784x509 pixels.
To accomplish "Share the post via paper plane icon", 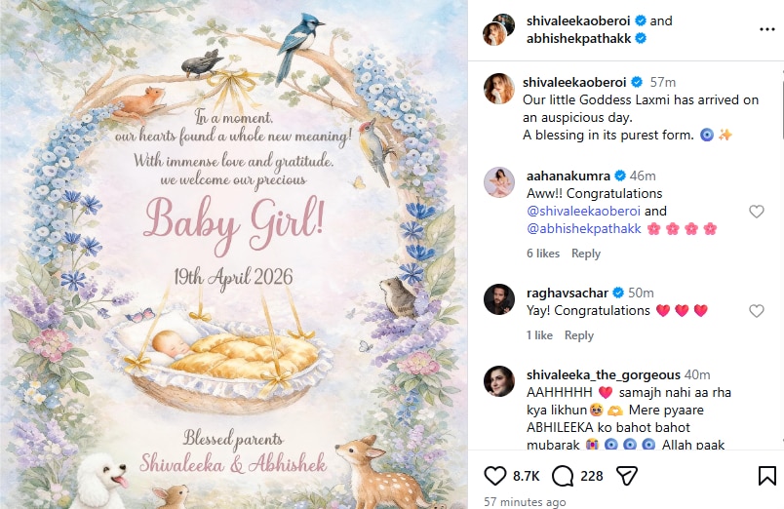I will [627, 475].
